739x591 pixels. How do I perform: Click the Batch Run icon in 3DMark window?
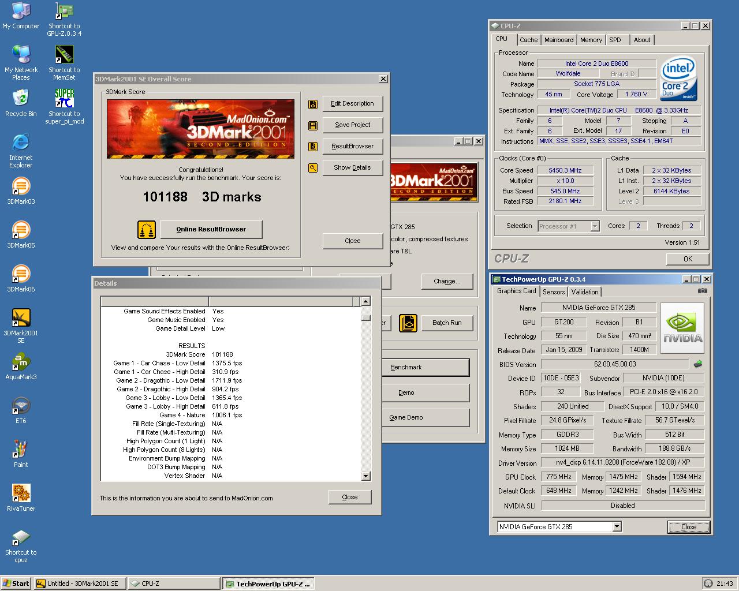click(408, 323)
